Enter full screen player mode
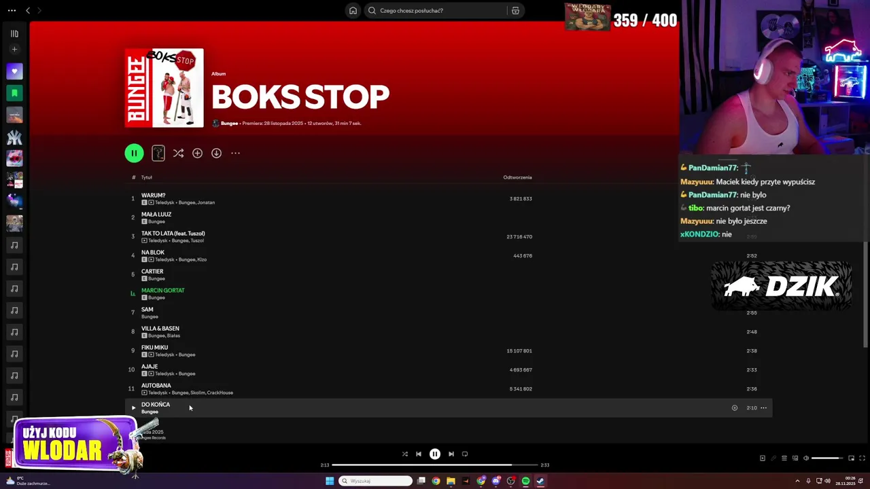This screenshot has width=870, height=489. [863, 458]
